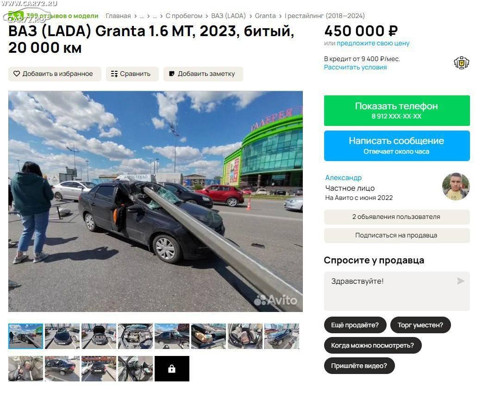Viewport: 482px width, 399px height.
Task: Focus the Здравствуйте! message field
Action: click(x=396, y=291)
